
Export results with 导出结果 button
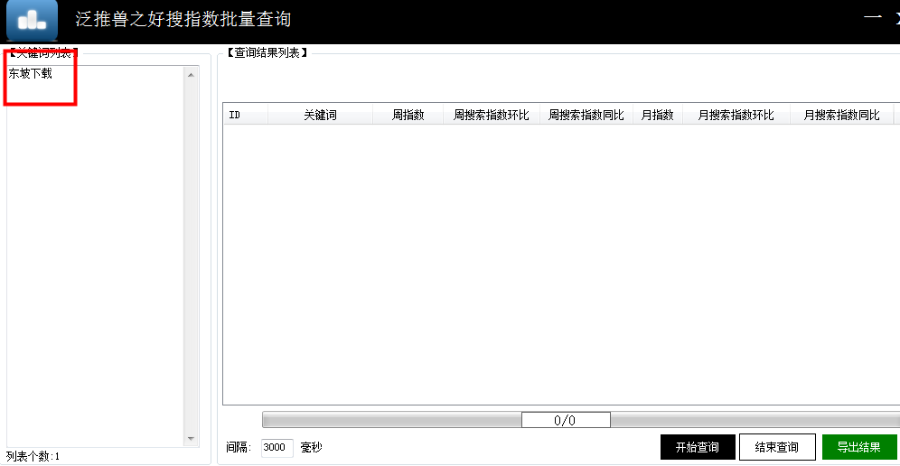tap(859, 447)
